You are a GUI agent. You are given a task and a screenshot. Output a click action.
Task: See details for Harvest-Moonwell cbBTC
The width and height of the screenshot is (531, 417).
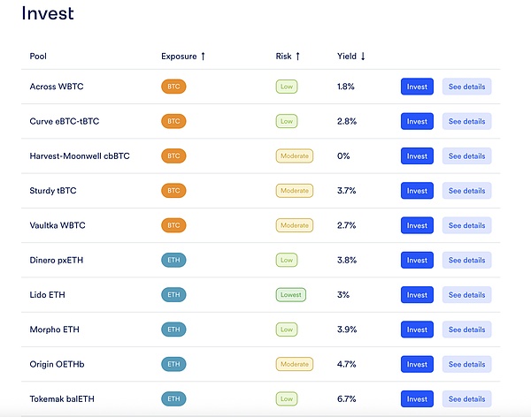point(466,156)
